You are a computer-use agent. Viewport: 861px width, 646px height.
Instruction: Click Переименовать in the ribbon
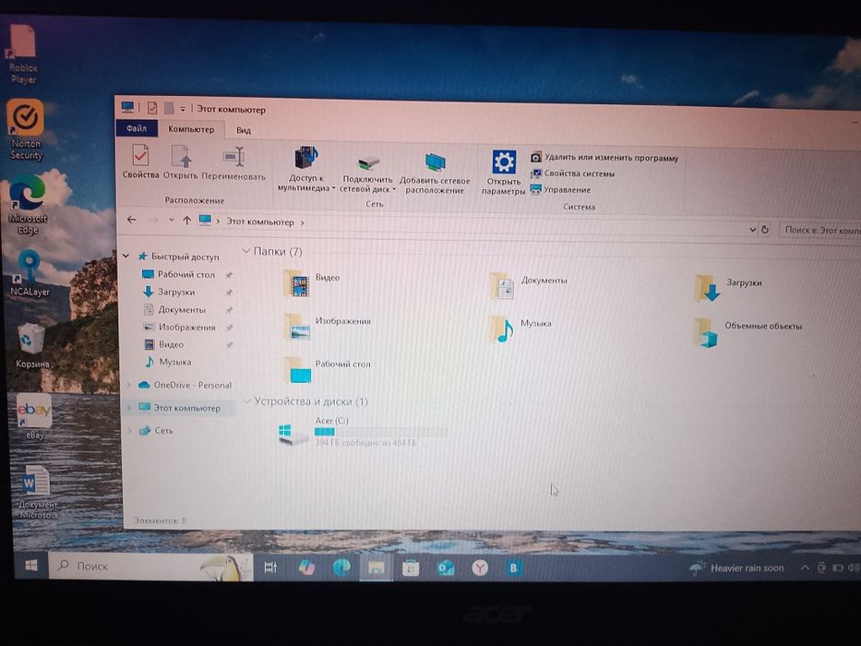(x=233, y=163)
